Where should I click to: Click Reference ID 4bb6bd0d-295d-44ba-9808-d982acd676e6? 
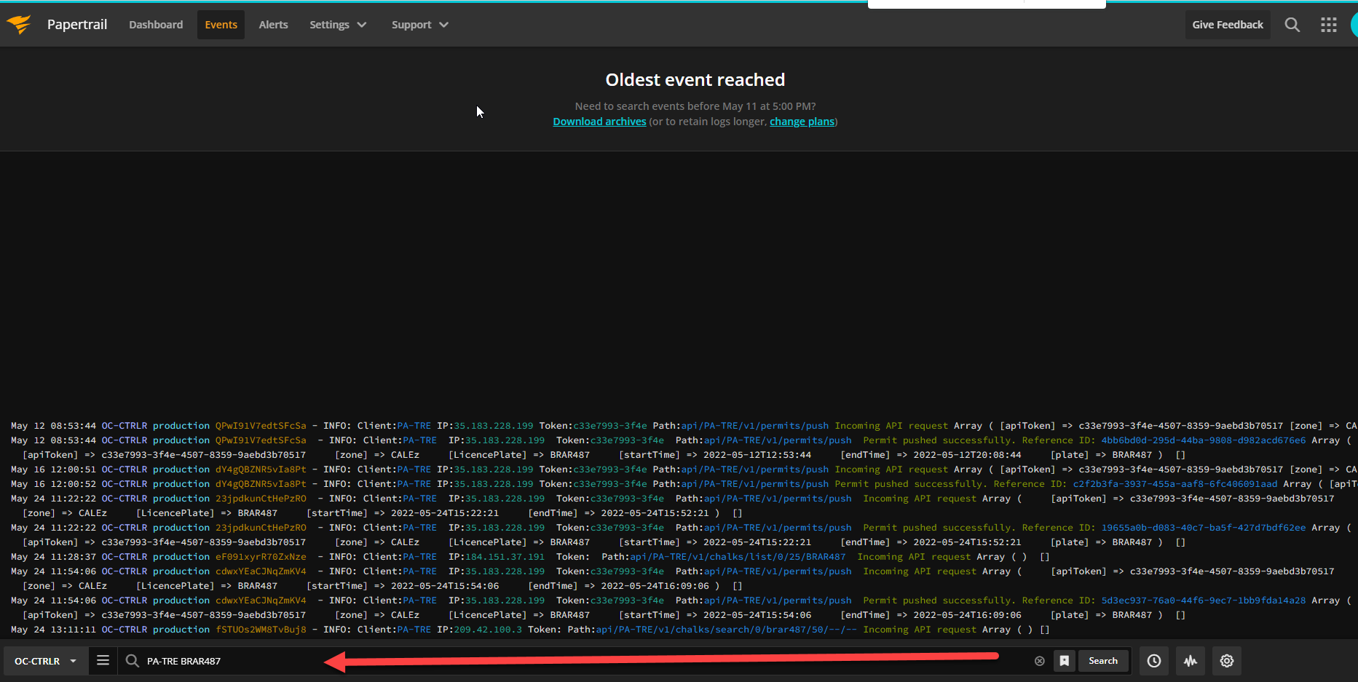click(1203, 440)
